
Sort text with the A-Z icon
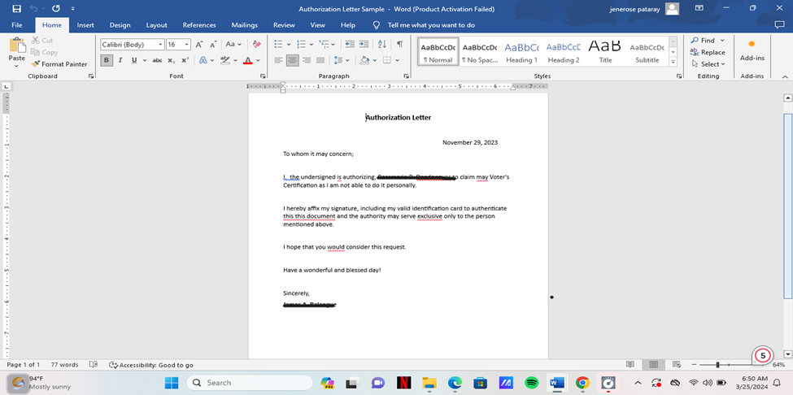click(x=381, y=45)
